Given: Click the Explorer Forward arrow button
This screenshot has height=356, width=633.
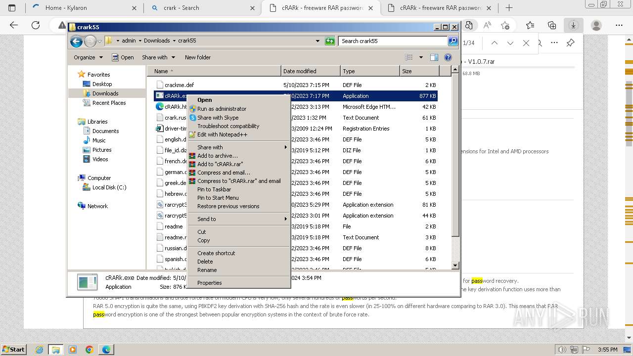Looking at the screenshot, I should point(90,41).
